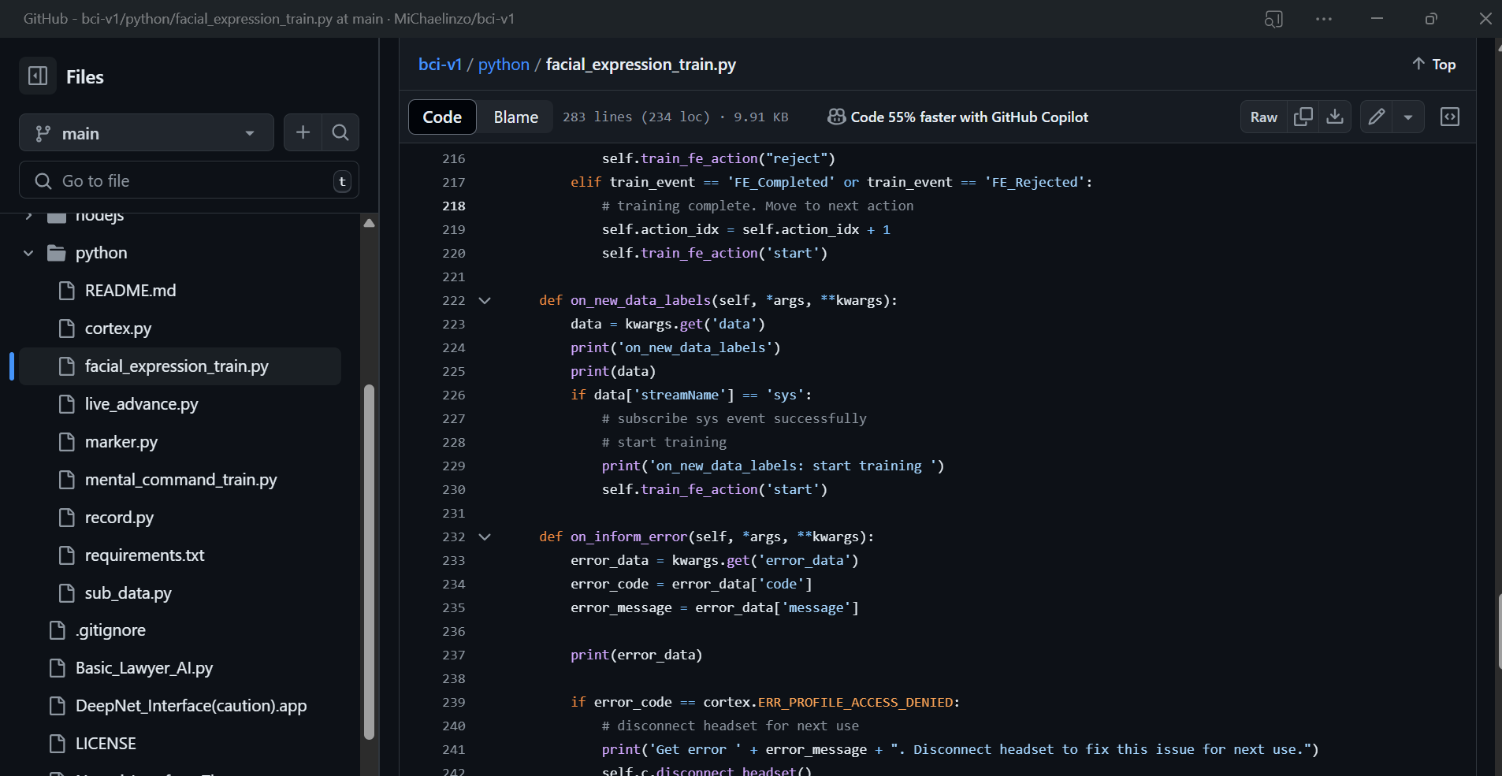Switch to the Blame tab
The image size is (1502, 776).
click(x=516, y=117)
